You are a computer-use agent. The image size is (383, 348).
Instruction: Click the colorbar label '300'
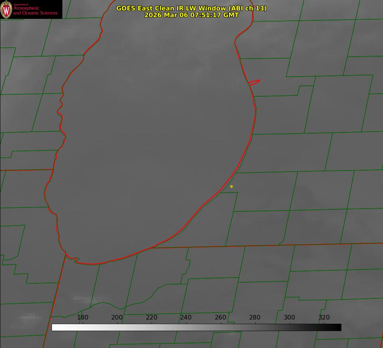[289, 317]
